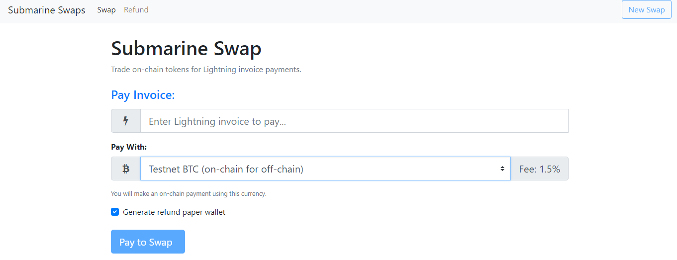
Task: Untick the refund paper wallet checkbox
Action: point(115,212)
